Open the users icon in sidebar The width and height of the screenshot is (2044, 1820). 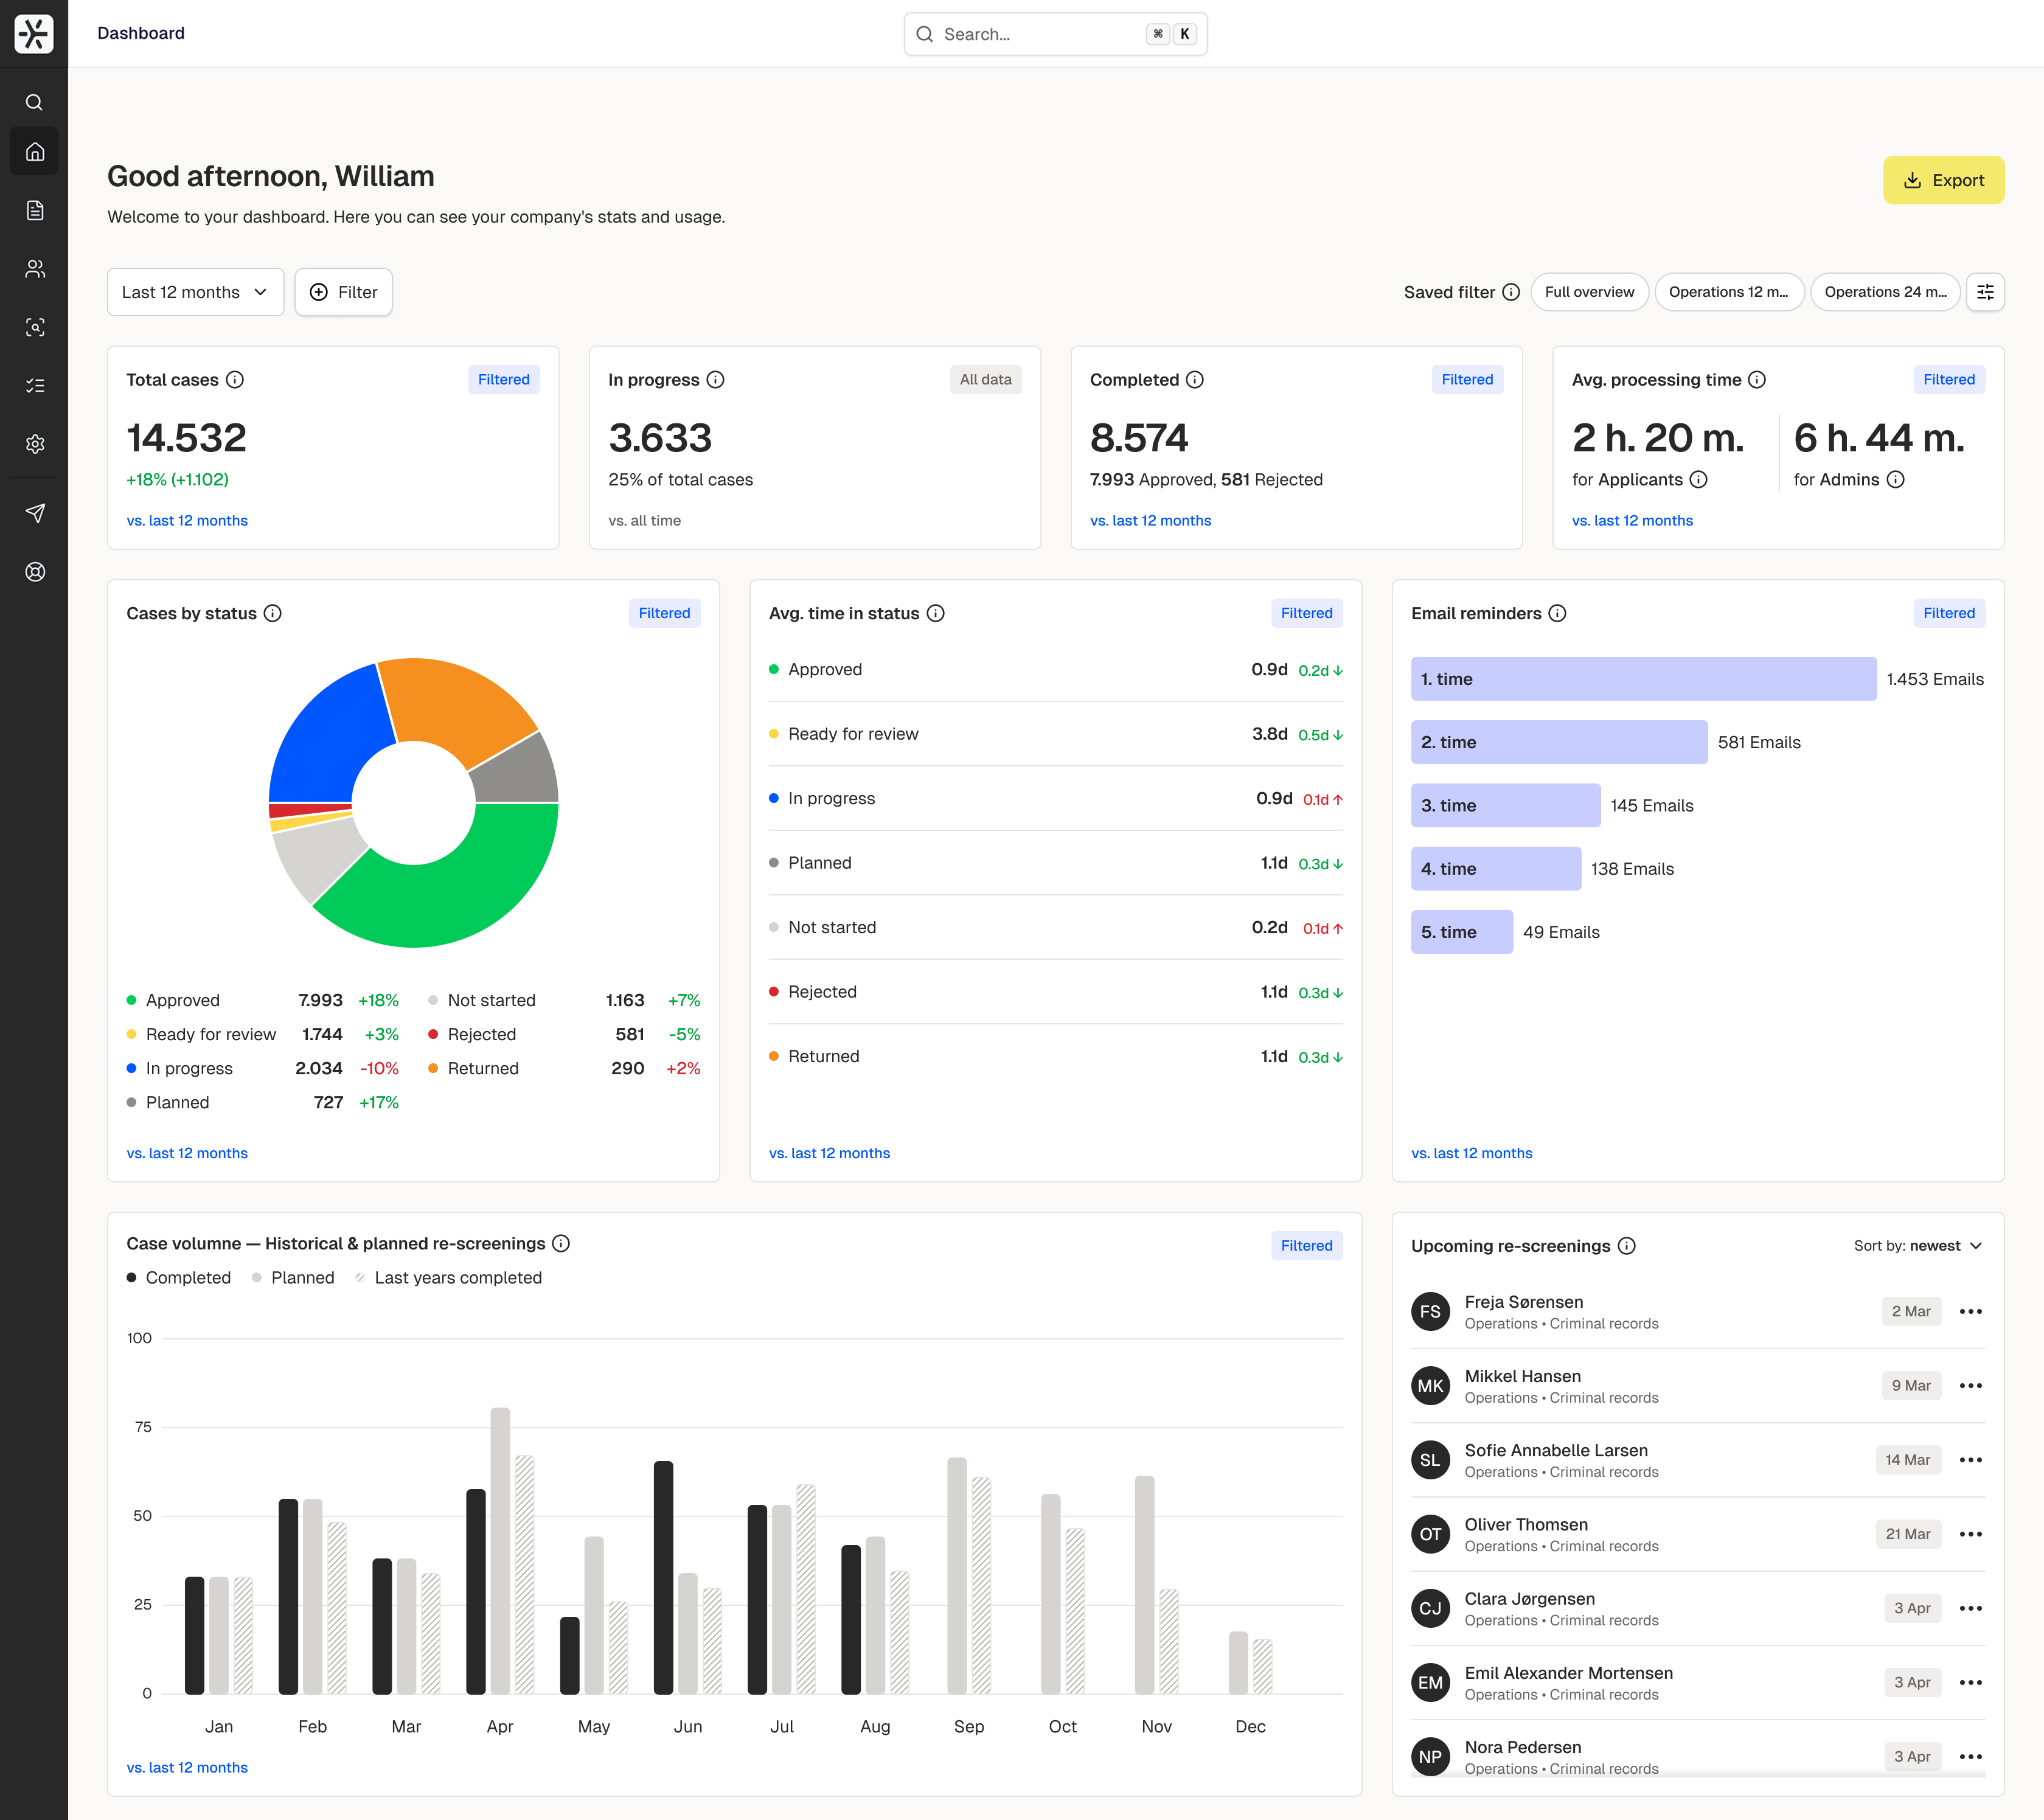(35, 269)
